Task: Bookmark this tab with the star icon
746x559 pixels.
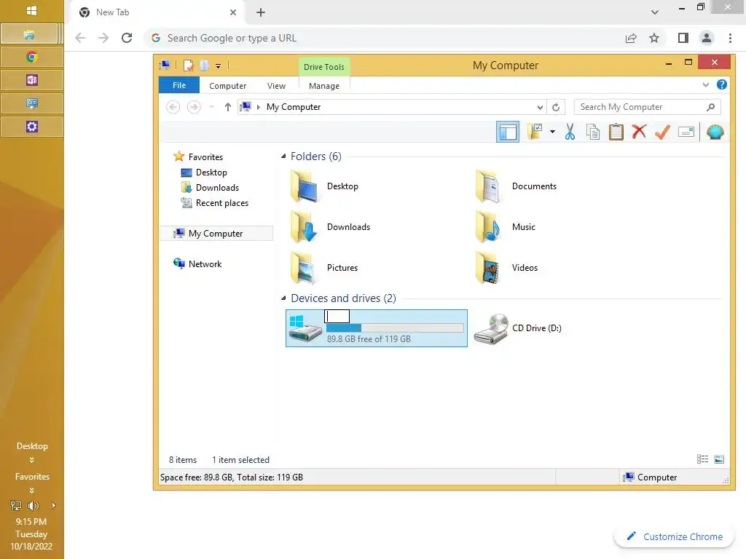Action: pyautogui.click(x=654, y=38)
